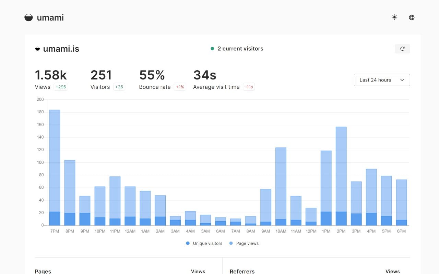Select the Pages section header
The height and width of the screenshot is (274, 439).
click(x=43, y=271)
